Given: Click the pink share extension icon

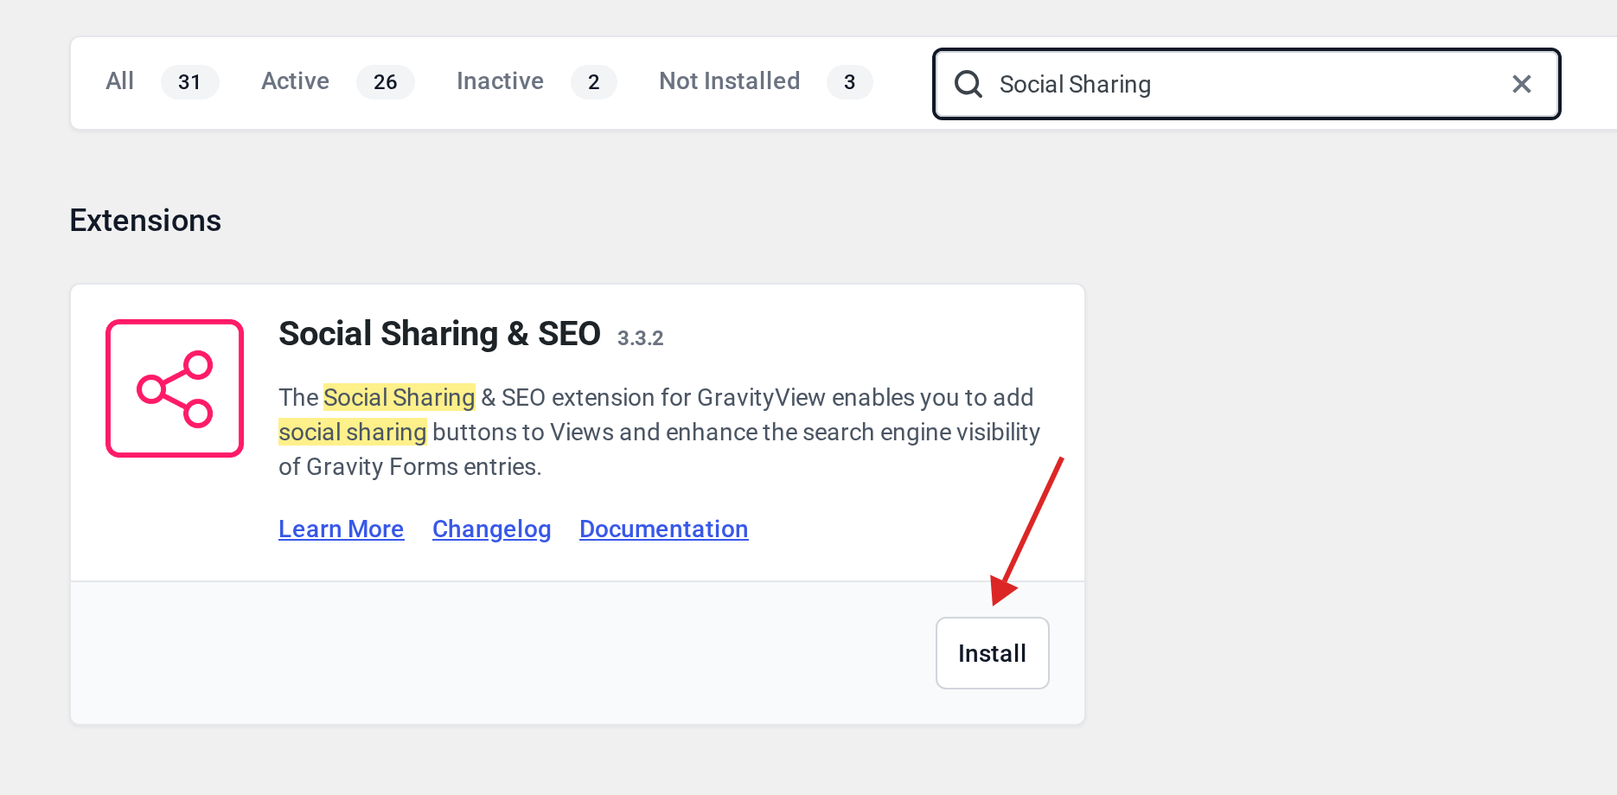Looking at the screenshot, I should (175, 388).
